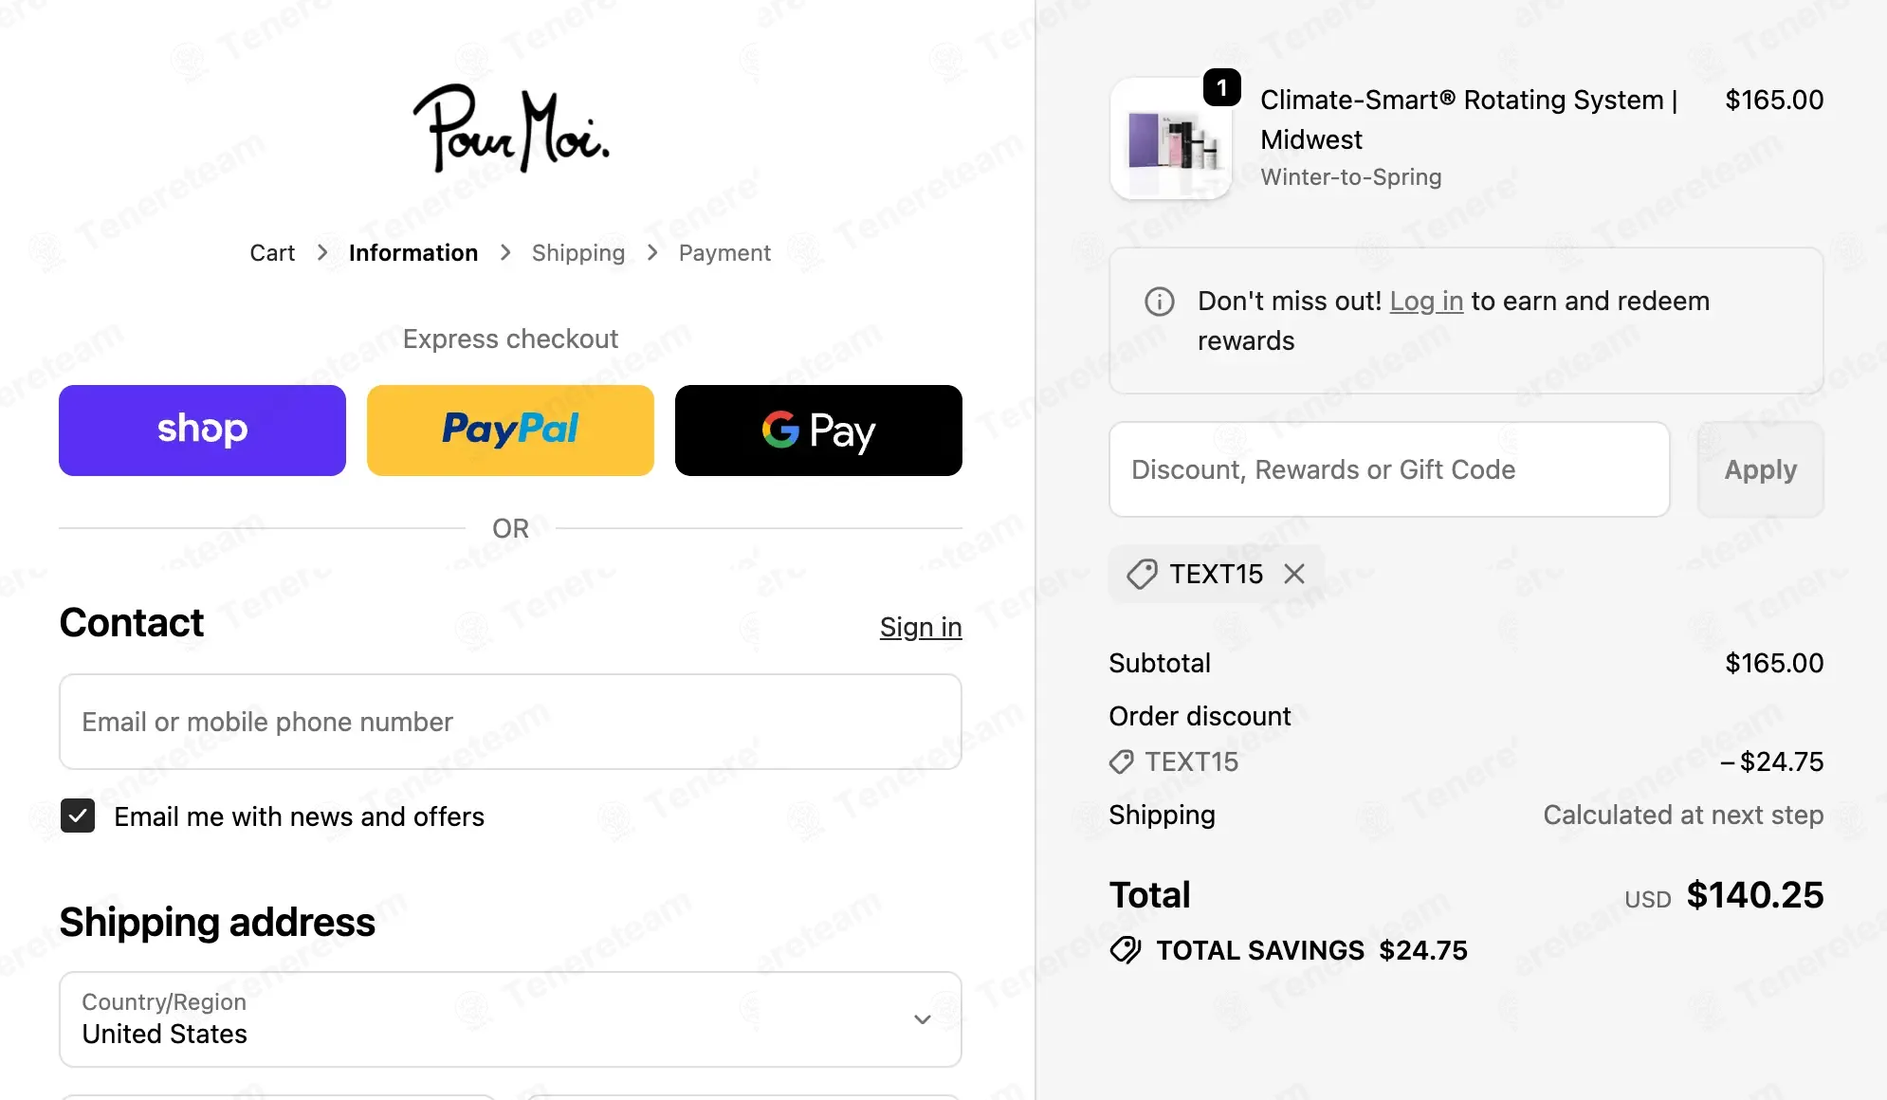This screenshot has height=1100, width=1887.
Task: Click the order discount TEXT15 tag icon
Action: point(1122,761)
